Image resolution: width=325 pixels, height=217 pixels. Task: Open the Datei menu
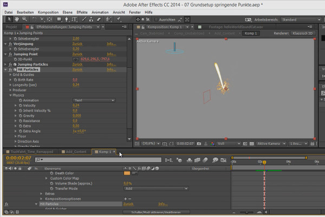tap(9, 12)
